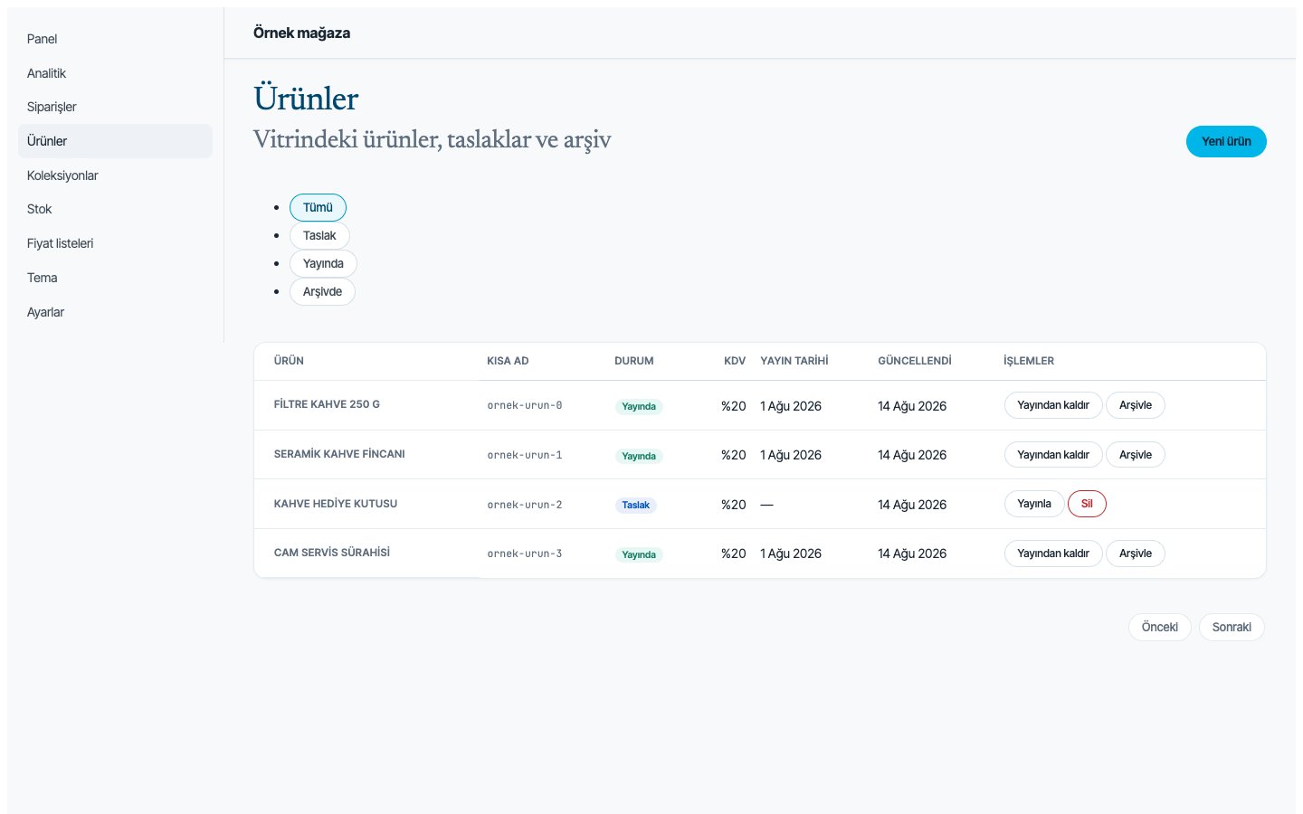1303x814 pixels.
Task: Go to the Sonraki page
Action: tap(1232, 627)
